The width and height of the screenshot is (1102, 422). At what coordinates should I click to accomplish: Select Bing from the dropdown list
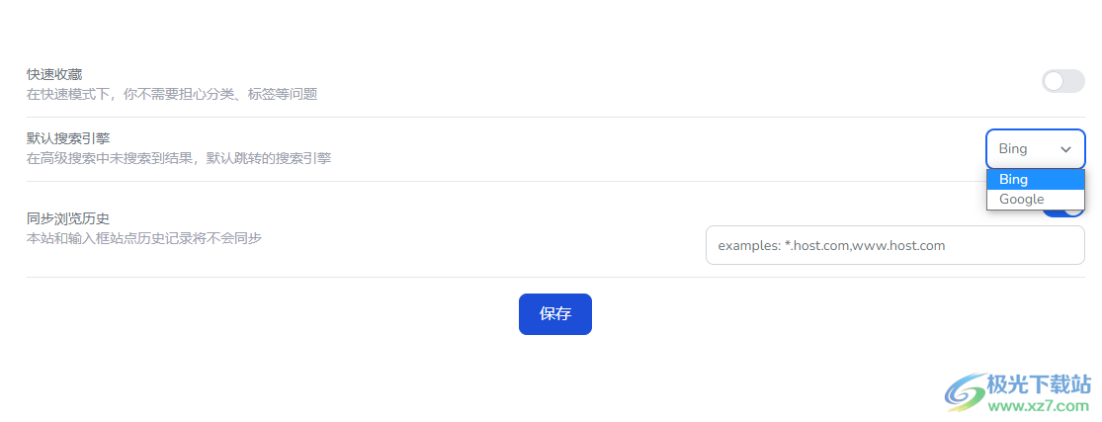(1014, 180)
